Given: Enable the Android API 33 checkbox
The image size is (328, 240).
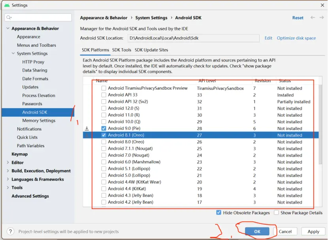Looking at the screenshot, I should 104,95.
